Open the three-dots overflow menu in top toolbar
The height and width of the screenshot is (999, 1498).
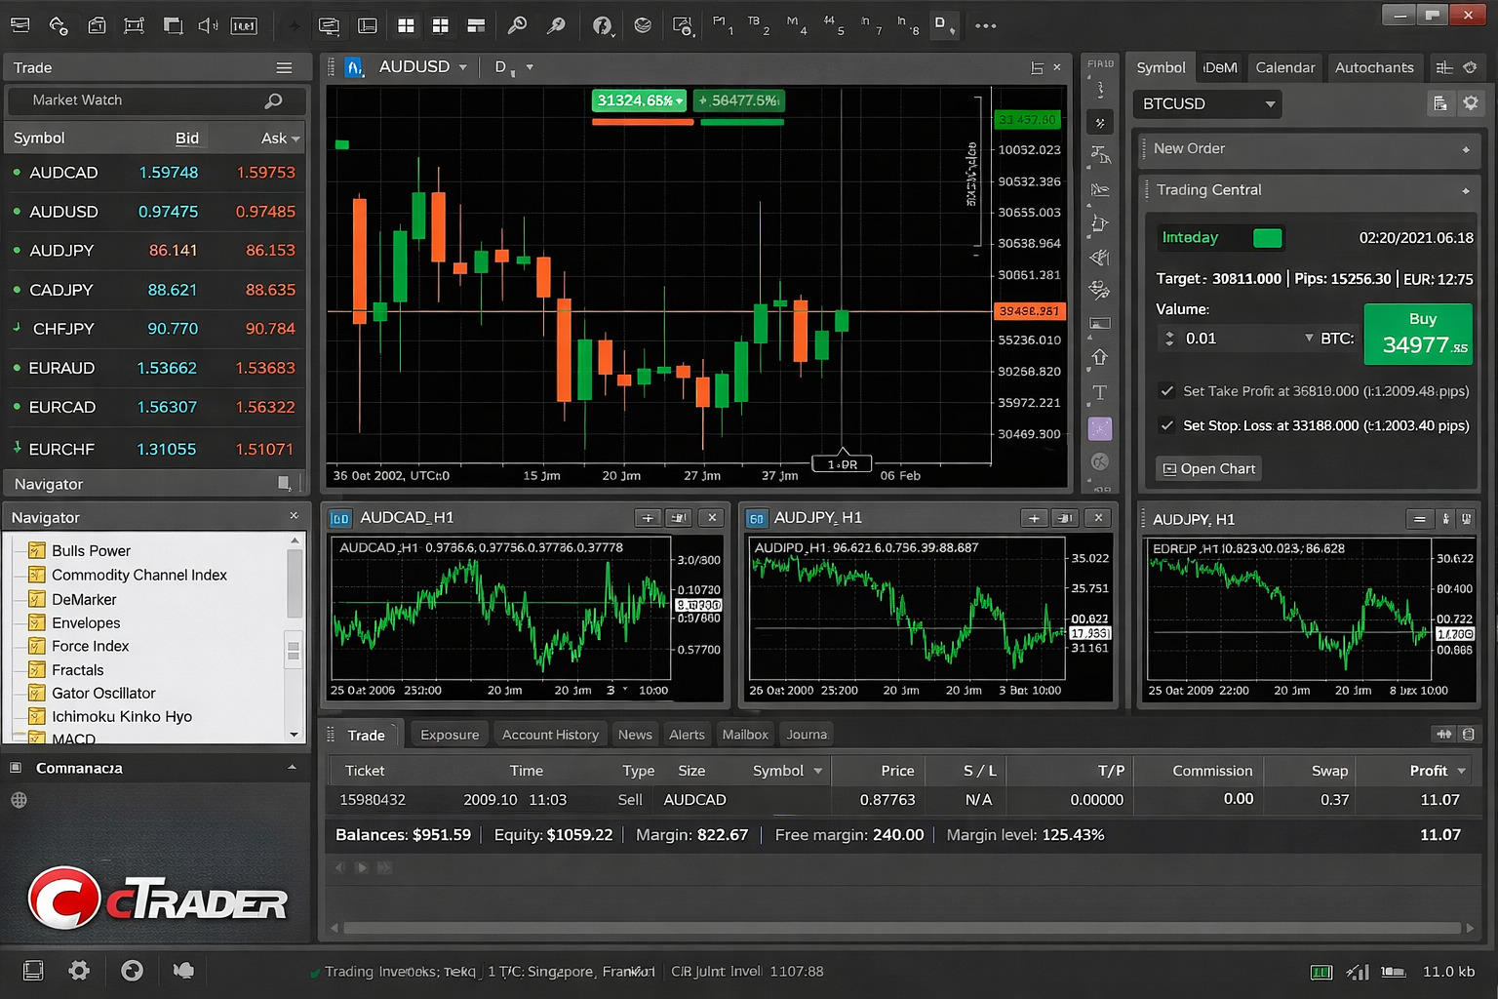(985, 26)
